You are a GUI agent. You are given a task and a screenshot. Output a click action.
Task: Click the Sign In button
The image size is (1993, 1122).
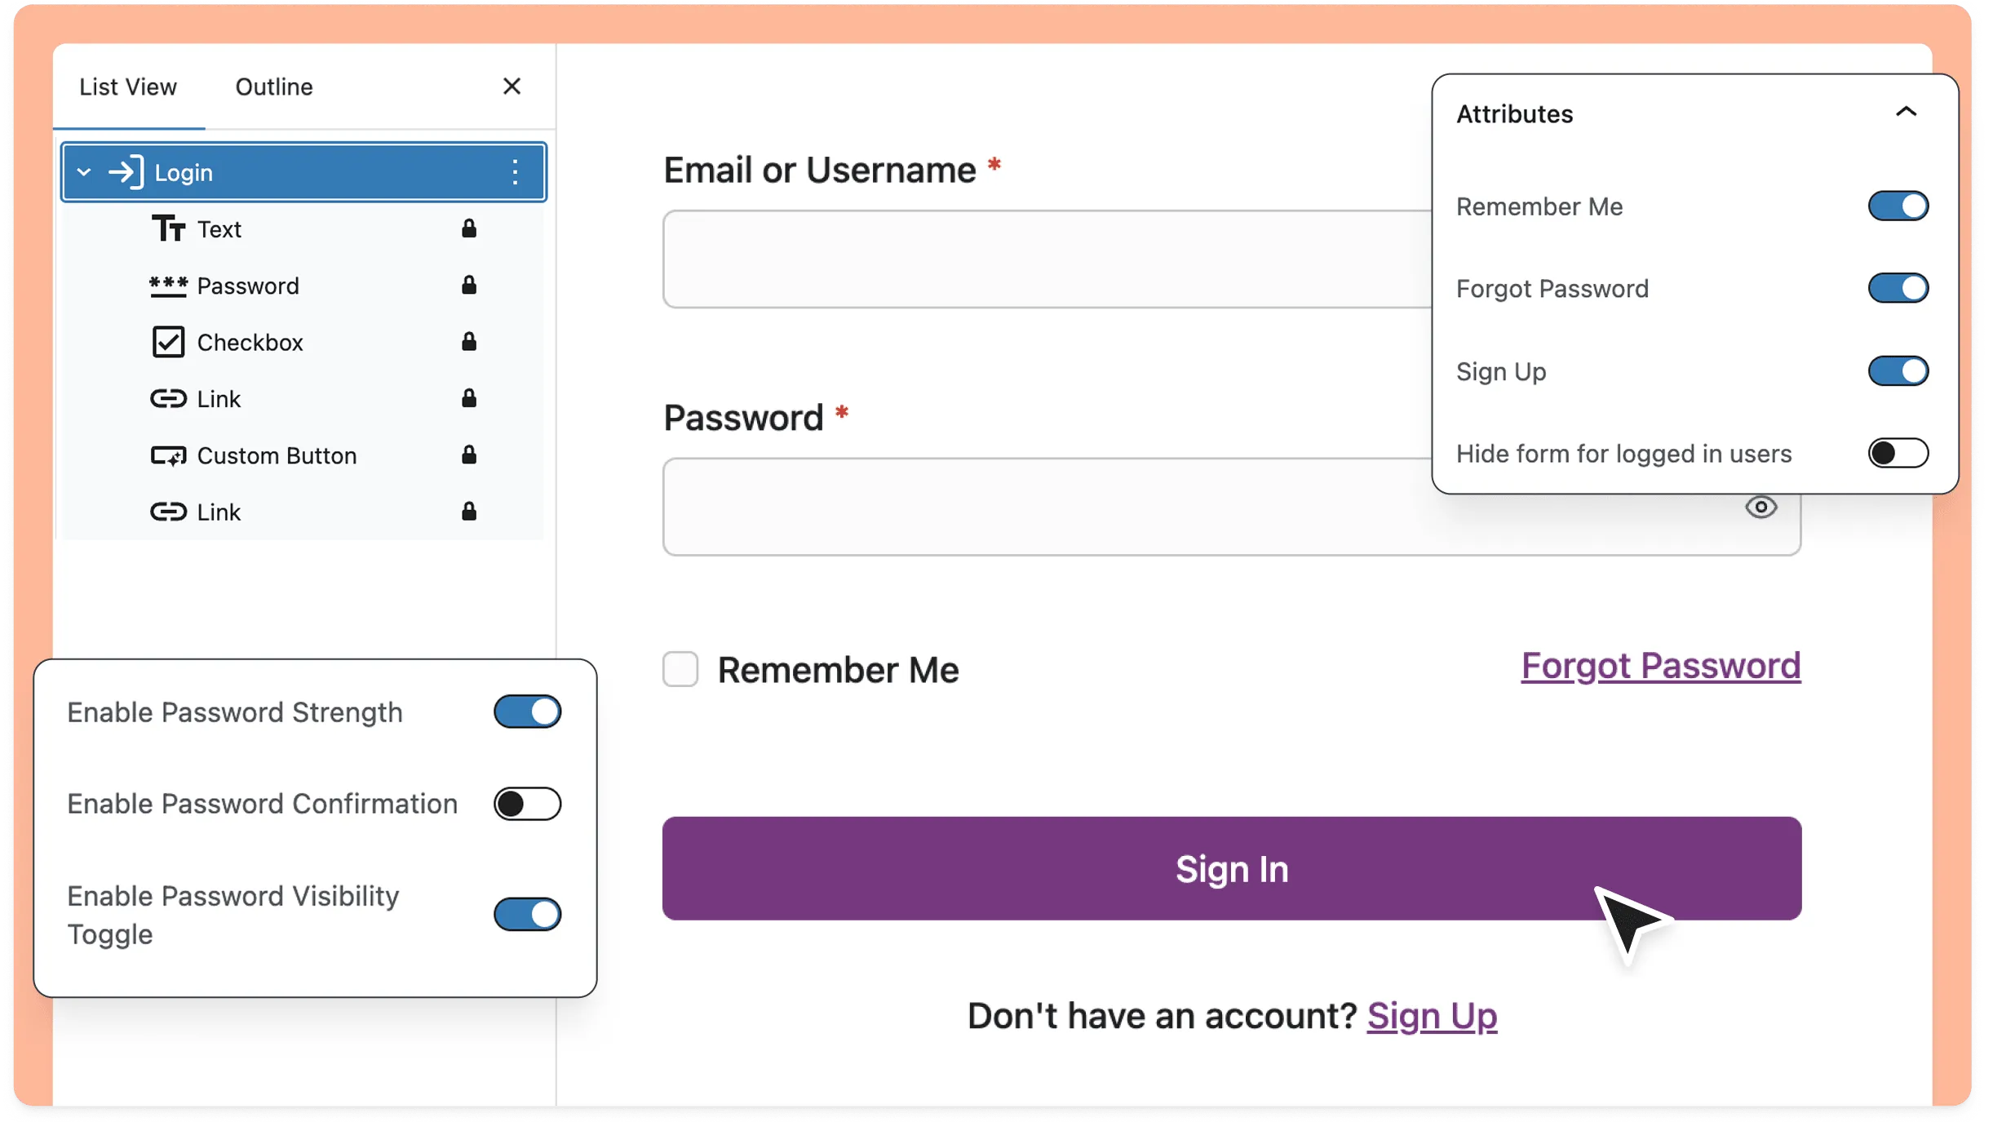point(1232,868)
